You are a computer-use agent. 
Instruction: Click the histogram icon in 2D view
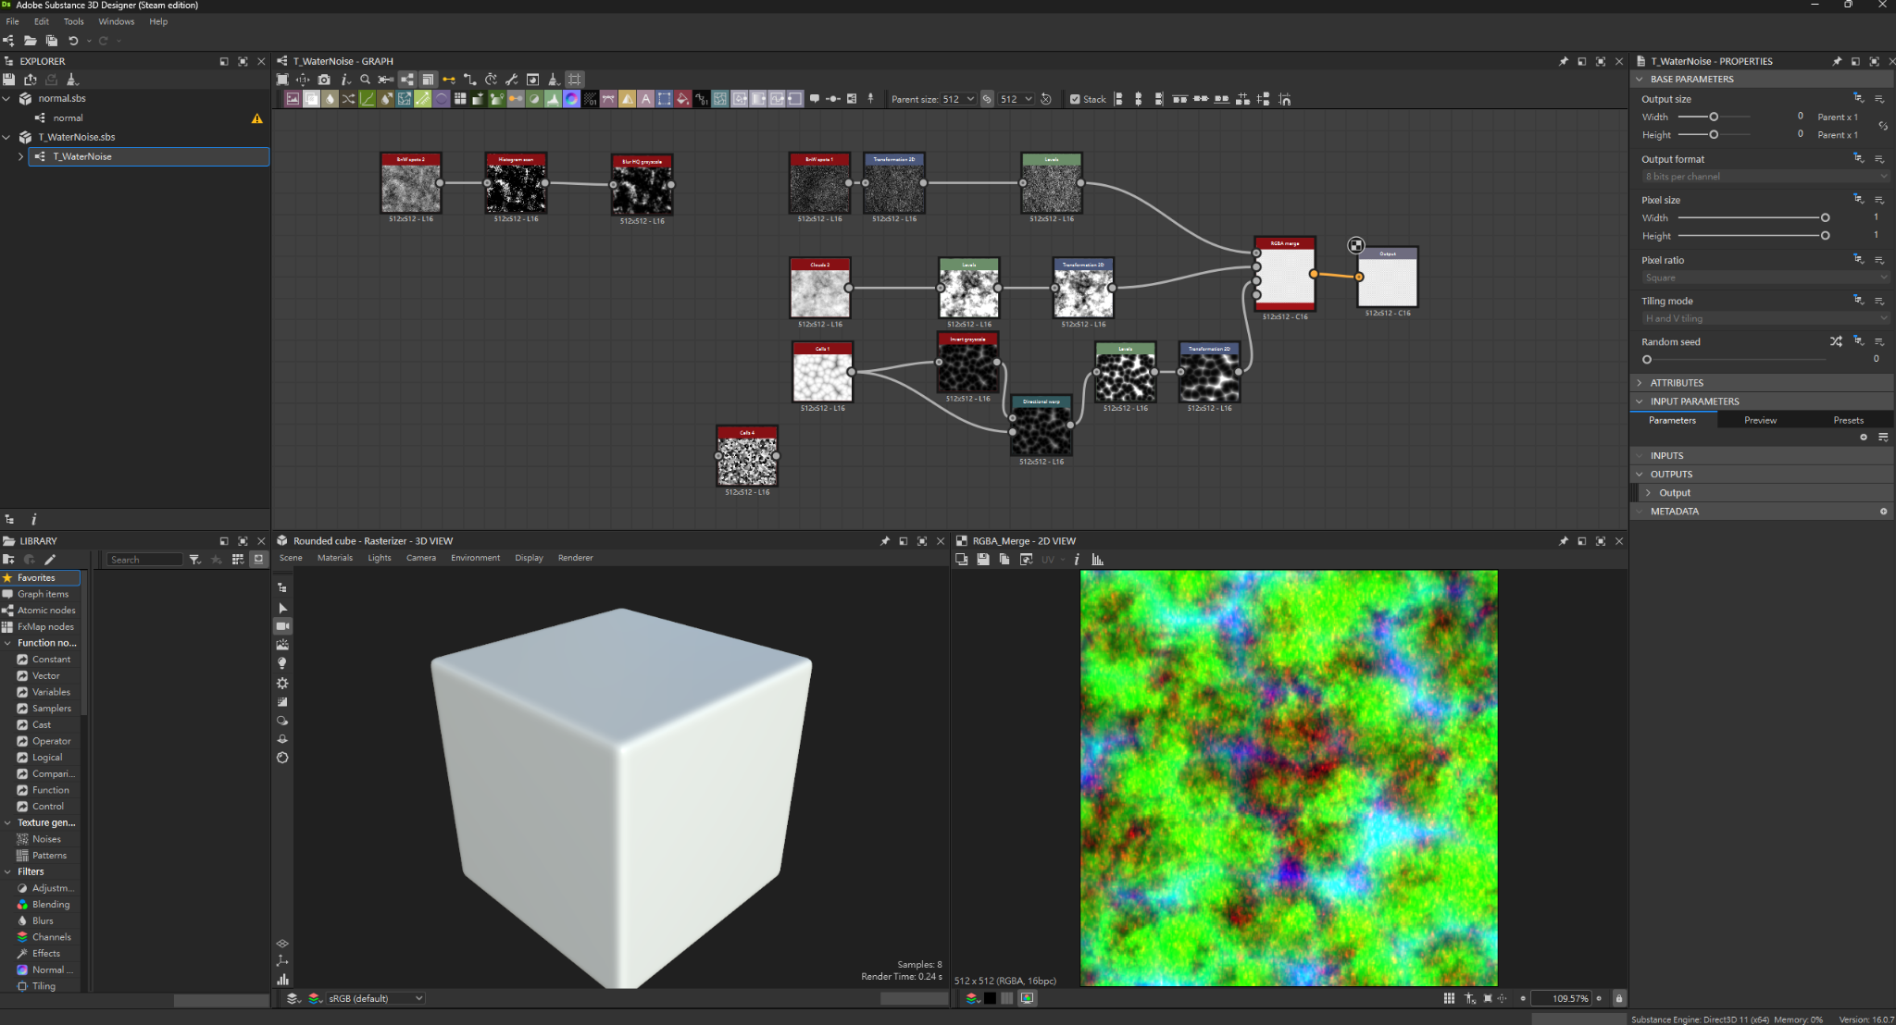tap(1098, 560)
